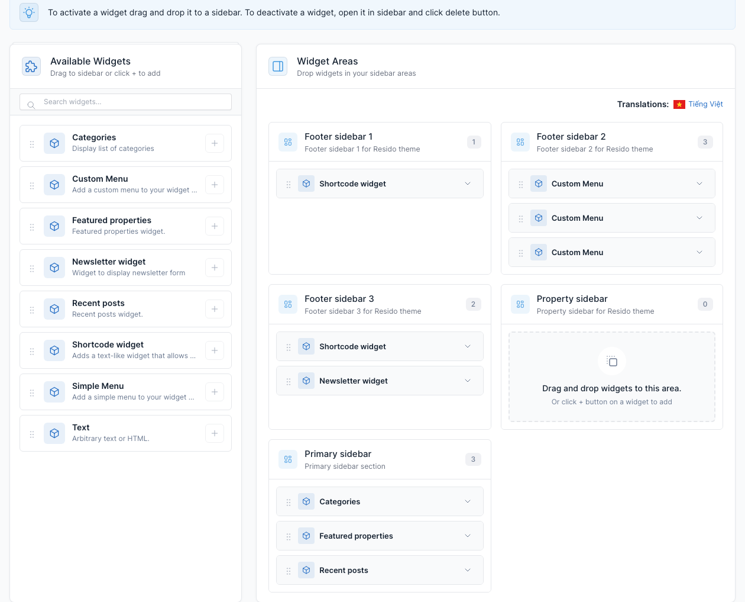Image resolution: width=745 pixels, height=602 pixels.
Task: Click the Primary sidebar count badge
Action: 473,459
